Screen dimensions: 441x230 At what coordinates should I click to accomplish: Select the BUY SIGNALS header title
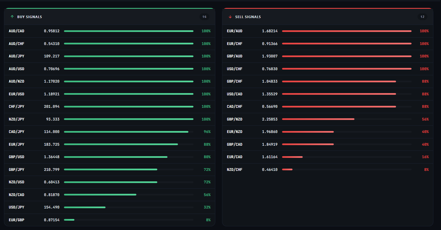[29, 17]
